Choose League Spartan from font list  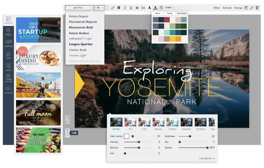point(81,44)
